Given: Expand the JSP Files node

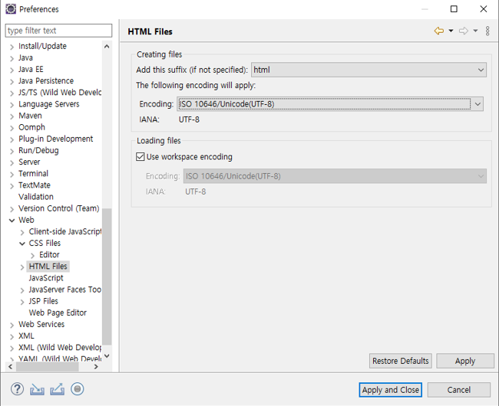Looking at the screenshot, I should (22, 302).
